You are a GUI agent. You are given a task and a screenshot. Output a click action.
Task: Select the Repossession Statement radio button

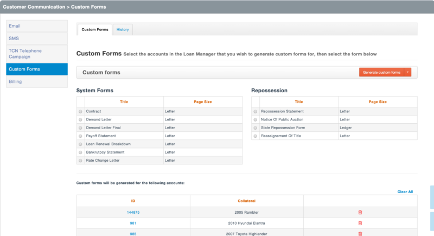click(x=255, y=112)
